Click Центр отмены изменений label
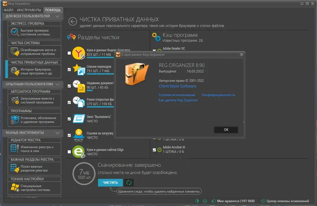This screenshot has height=206, width=317. (x=288, y=201)
